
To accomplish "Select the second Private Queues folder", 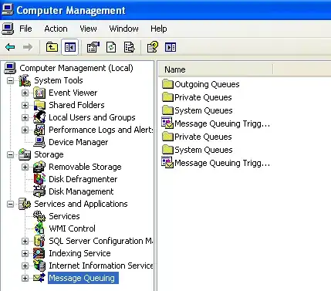I will click(197, 137).
